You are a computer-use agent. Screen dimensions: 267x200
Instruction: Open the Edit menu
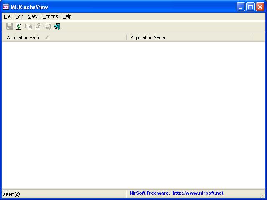[x=19, y=16]
